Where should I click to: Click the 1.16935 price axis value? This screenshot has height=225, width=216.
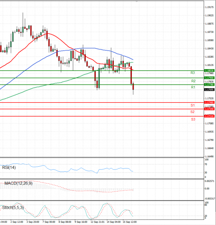(x=209, y=132)
